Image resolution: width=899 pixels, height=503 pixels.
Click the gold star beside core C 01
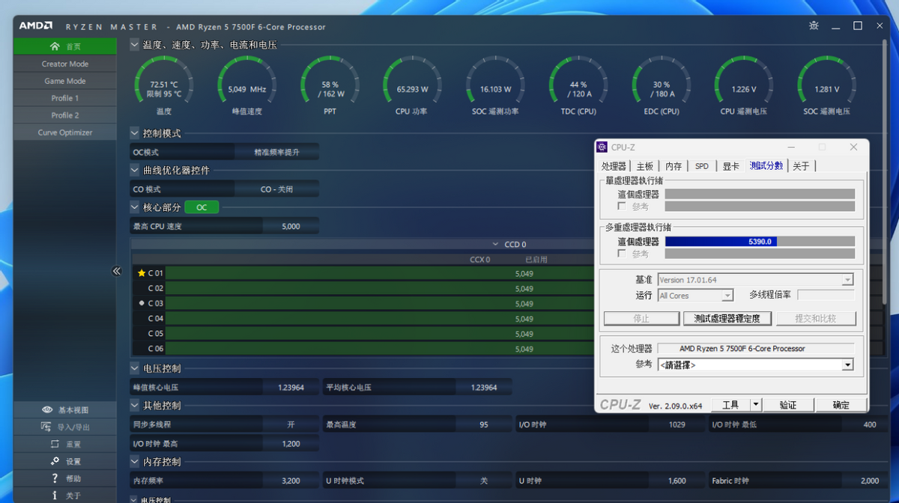pyautogui.click(x=142, y=273)
